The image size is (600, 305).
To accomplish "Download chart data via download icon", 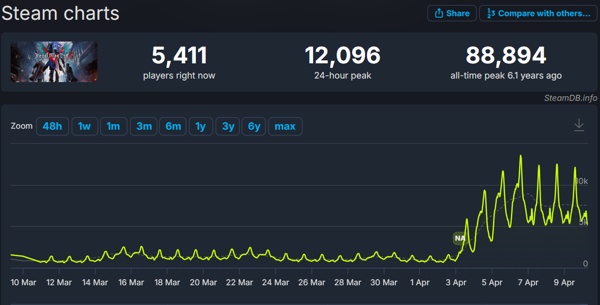I will click(x=579, y=125).
